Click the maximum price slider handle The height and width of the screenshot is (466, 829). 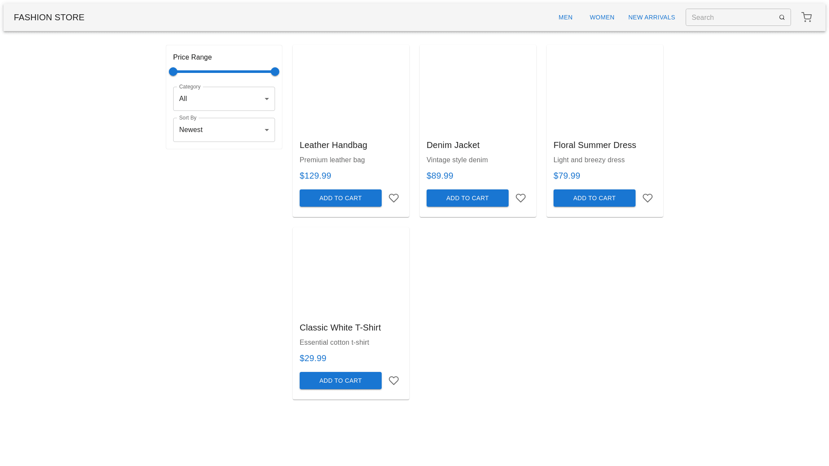(x=275, y=72)
